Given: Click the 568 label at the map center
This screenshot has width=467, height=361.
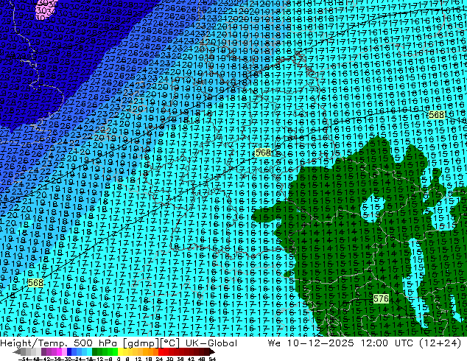Looking at the screenshot, I should [263, 153].
